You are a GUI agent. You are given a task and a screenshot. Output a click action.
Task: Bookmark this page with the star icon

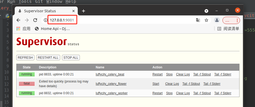pyautogui.click(x=206, y=20)
